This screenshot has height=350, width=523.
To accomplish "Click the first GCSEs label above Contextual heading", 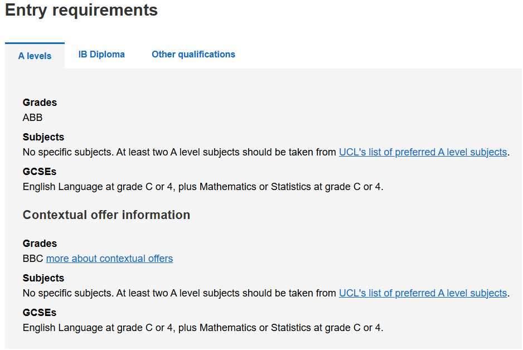I will [40, 172].
